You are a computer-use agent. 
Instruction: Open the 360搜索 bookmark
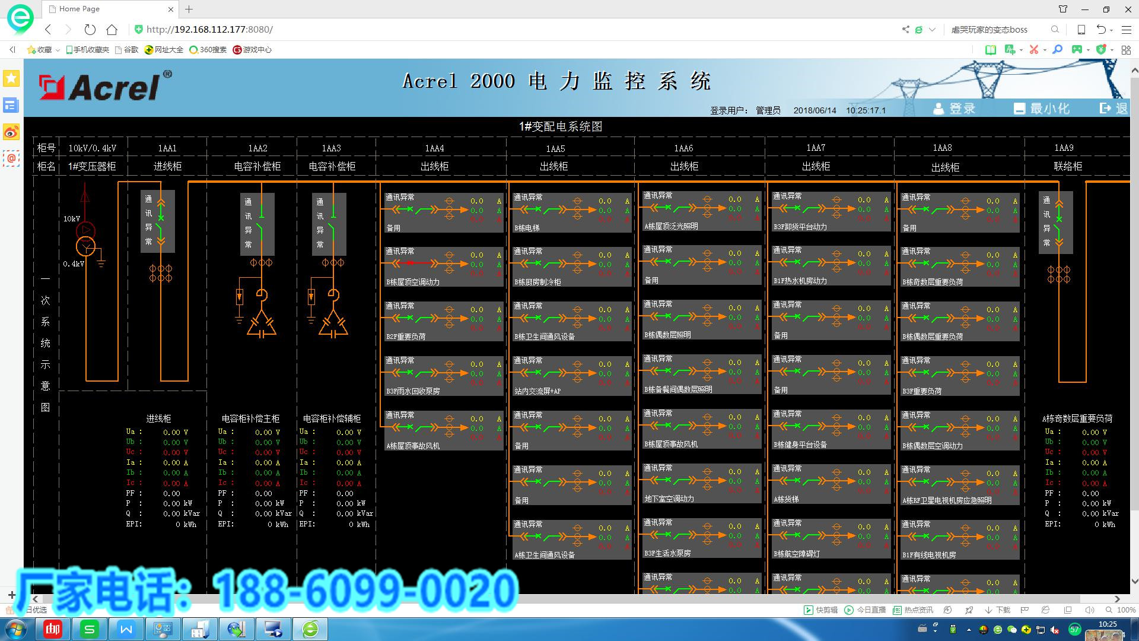[208, 50]
